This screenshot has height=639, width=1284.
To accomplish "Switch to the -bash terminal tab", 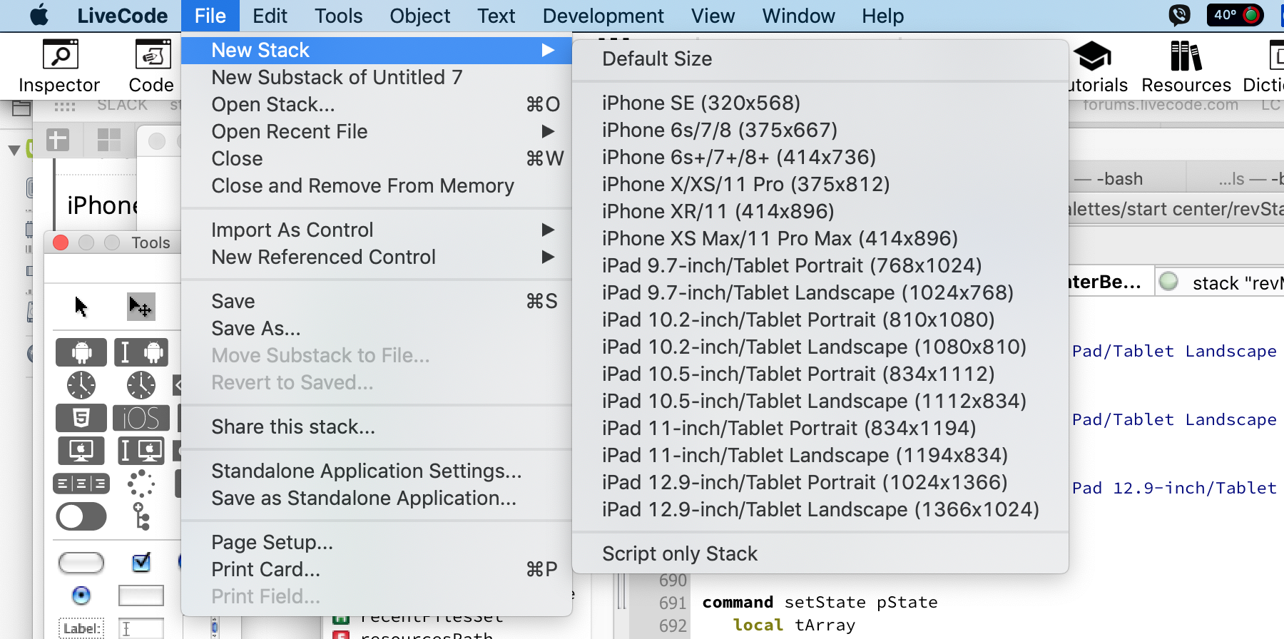I will [1127, 178].
